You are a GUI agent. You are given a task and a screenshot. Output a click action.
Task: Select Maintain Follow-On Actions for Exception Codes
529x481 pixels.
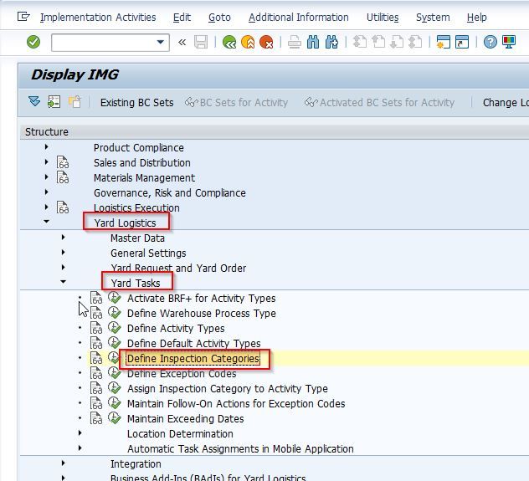coord(236,403)
